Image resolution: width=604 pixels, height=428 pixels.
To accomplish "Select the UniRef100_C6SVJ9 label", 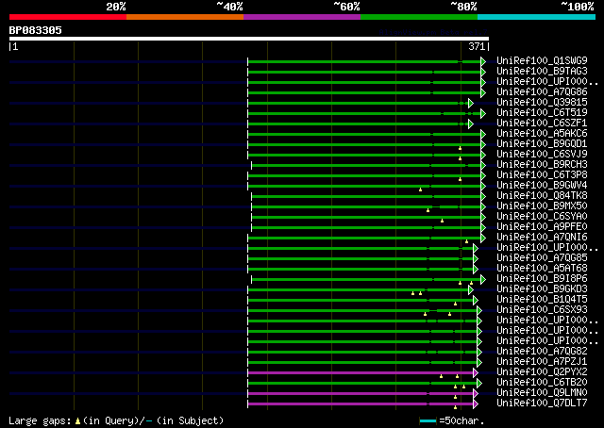I will pyautogui.click(x=542, y=155).
